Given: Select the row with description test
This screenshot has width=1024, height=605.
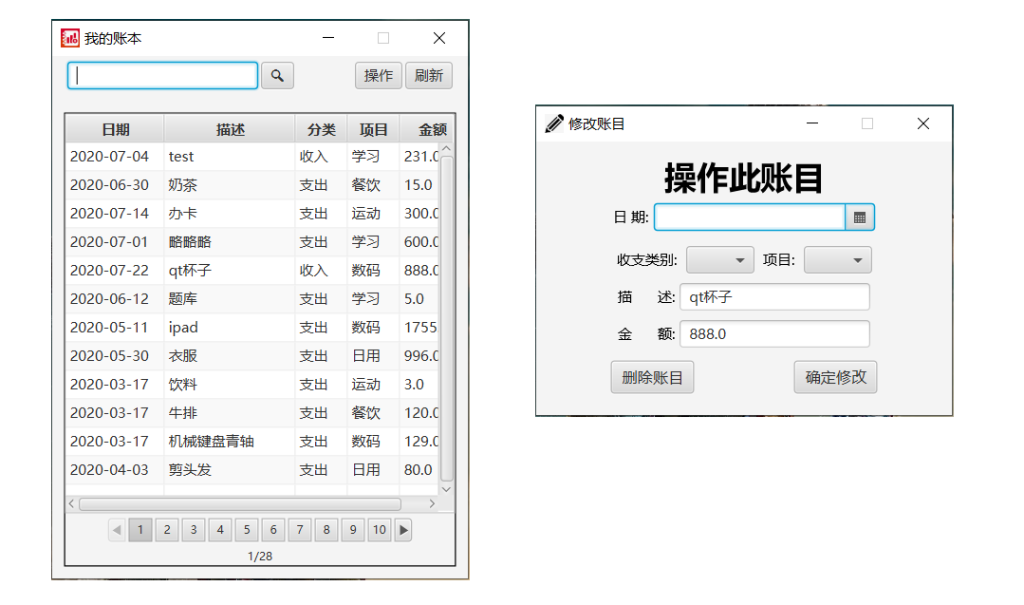Looking at the screenshot, I should [x=252, y=157].
